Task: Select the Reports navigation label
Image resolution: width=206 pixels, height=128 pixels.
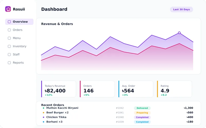Action: [18, 63]
